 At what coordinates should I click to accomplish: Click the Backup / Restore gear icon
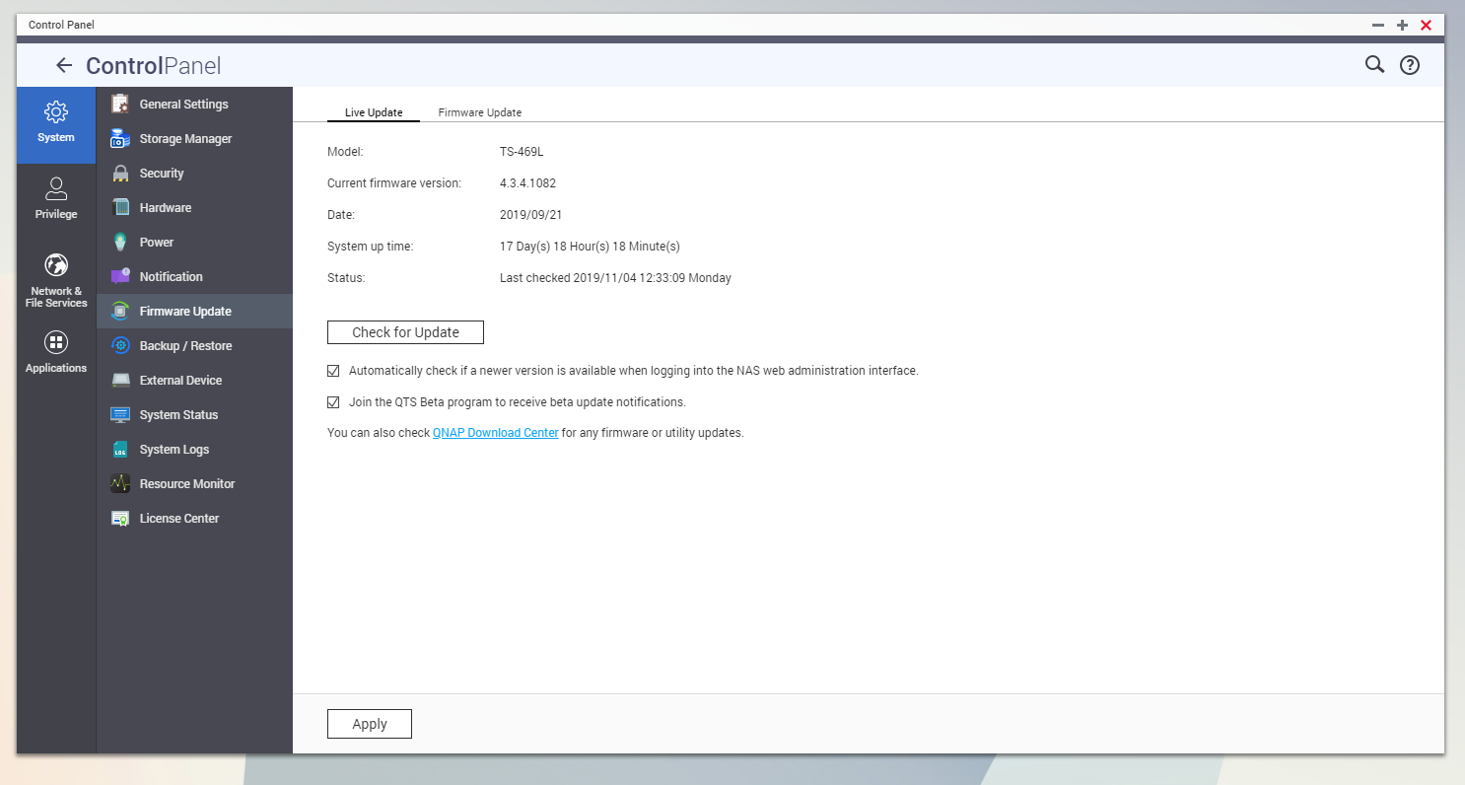click(x=120, y=345)
